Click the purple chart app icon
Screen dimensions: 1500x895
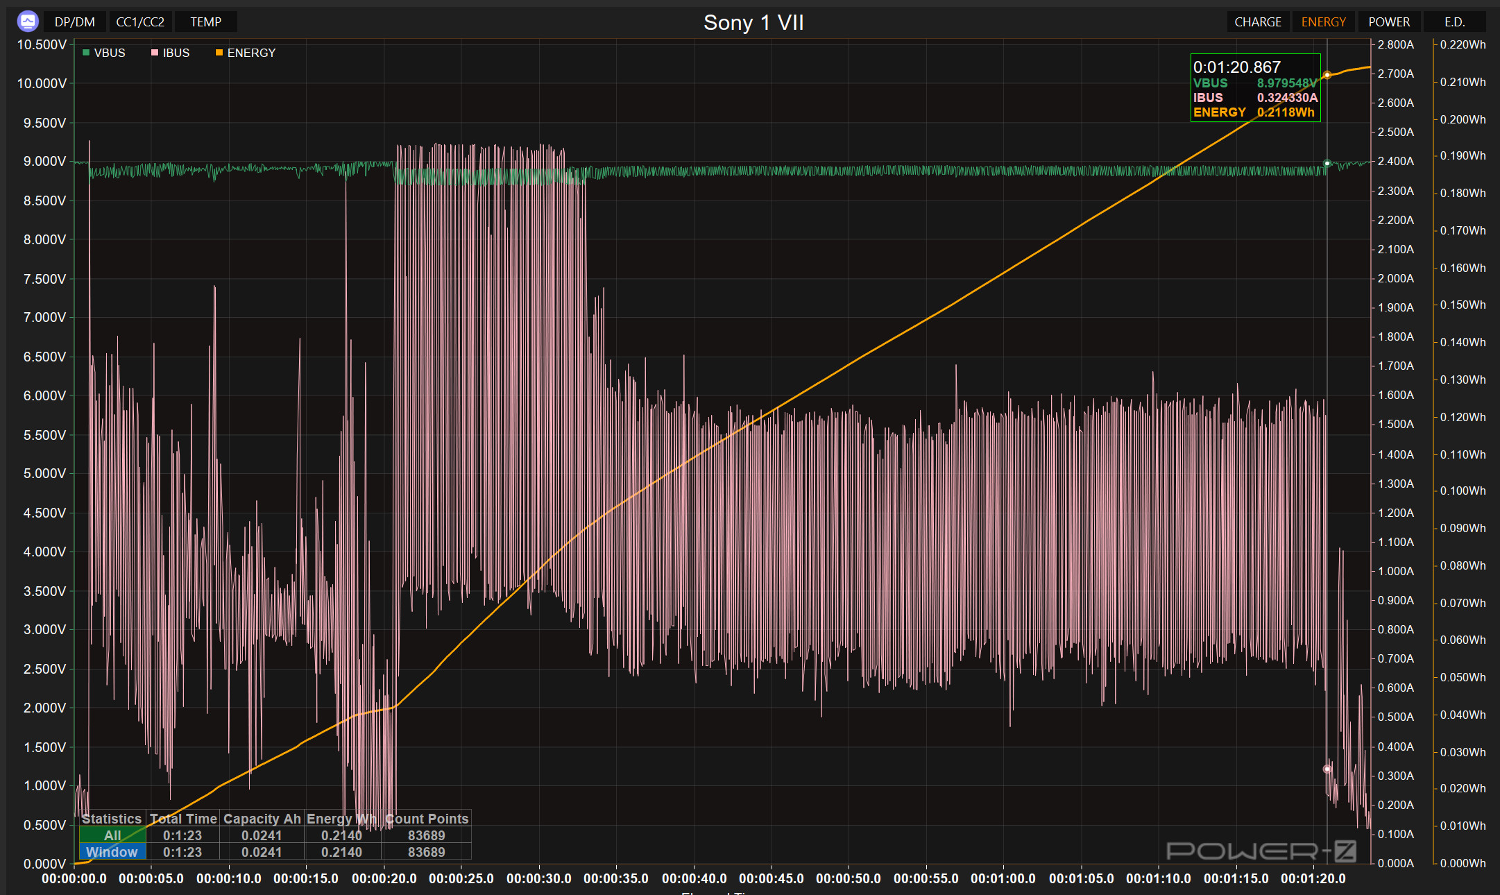[x=28, y=22]
